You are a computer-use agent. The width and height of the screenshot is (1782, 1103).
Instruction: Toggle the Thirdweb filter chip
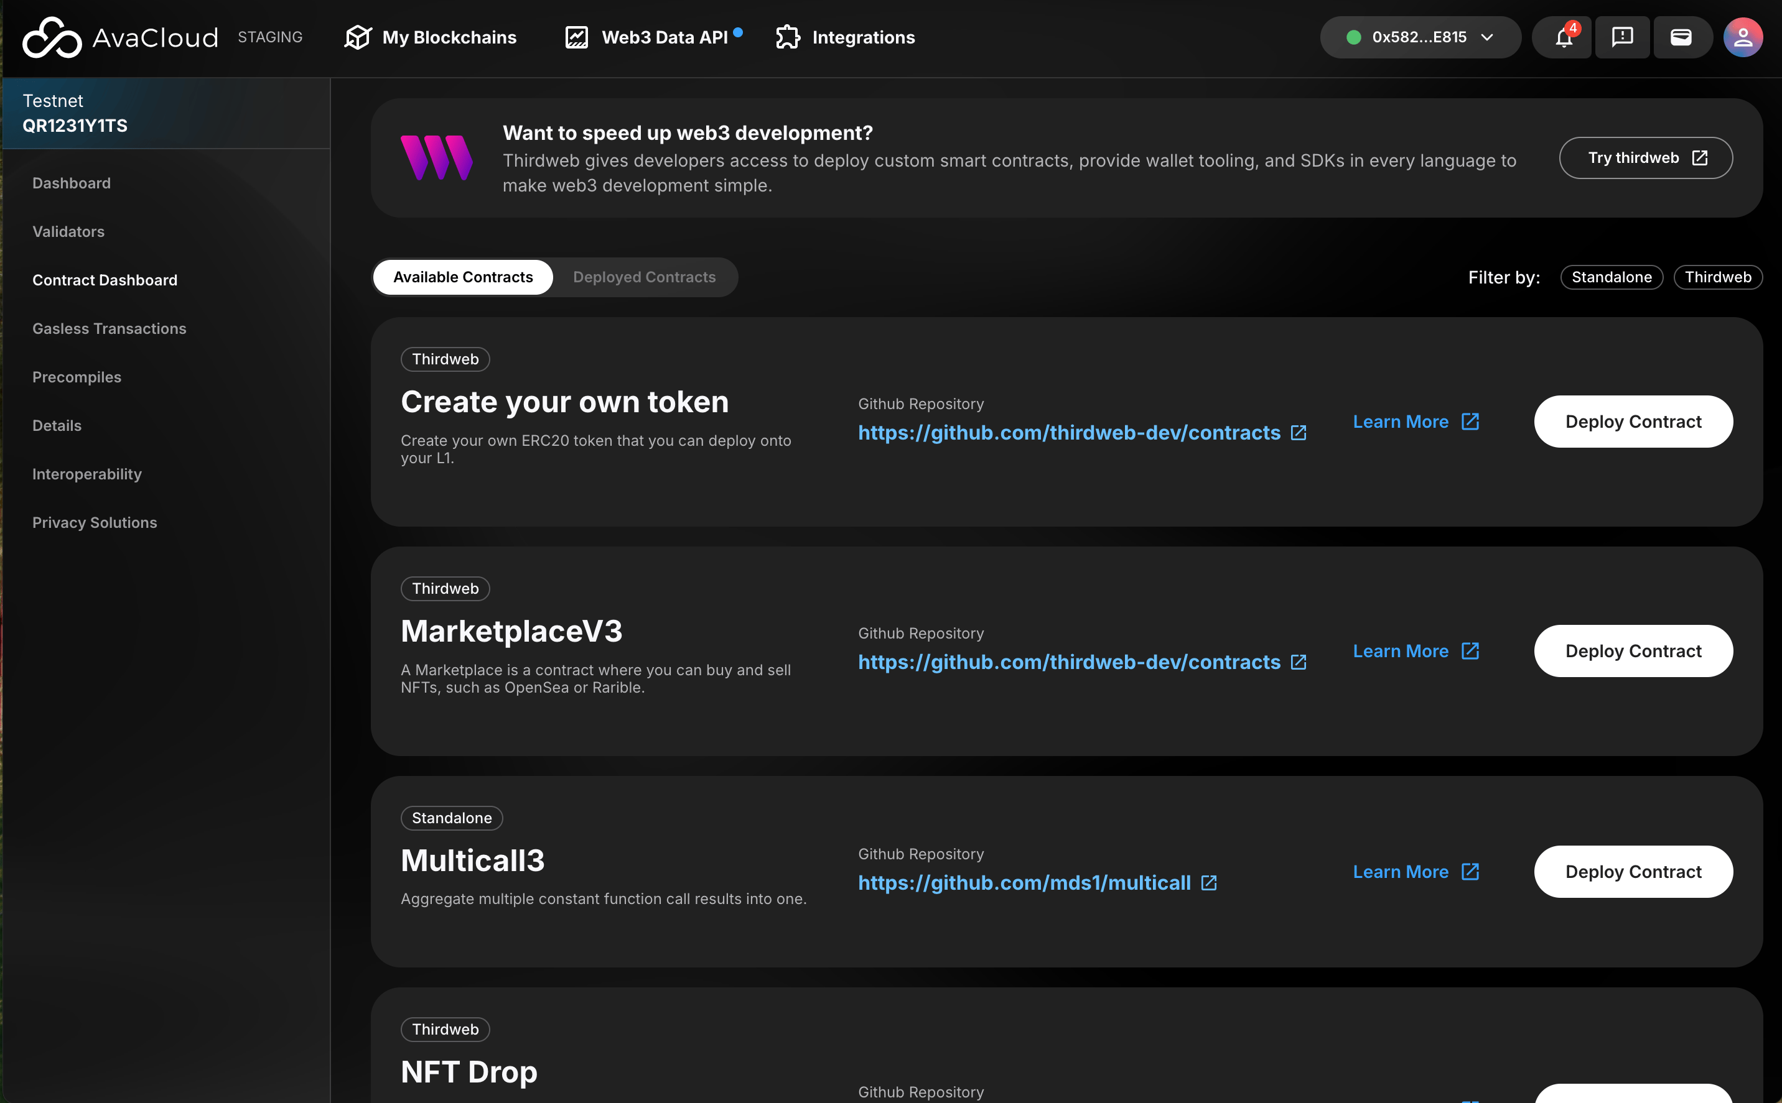coord(1717,277)
